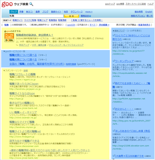The height and width of the screenshot is (160, 155).
Task: Filter results by すべて
Action: pyautogui.click(x=93, y=25)
